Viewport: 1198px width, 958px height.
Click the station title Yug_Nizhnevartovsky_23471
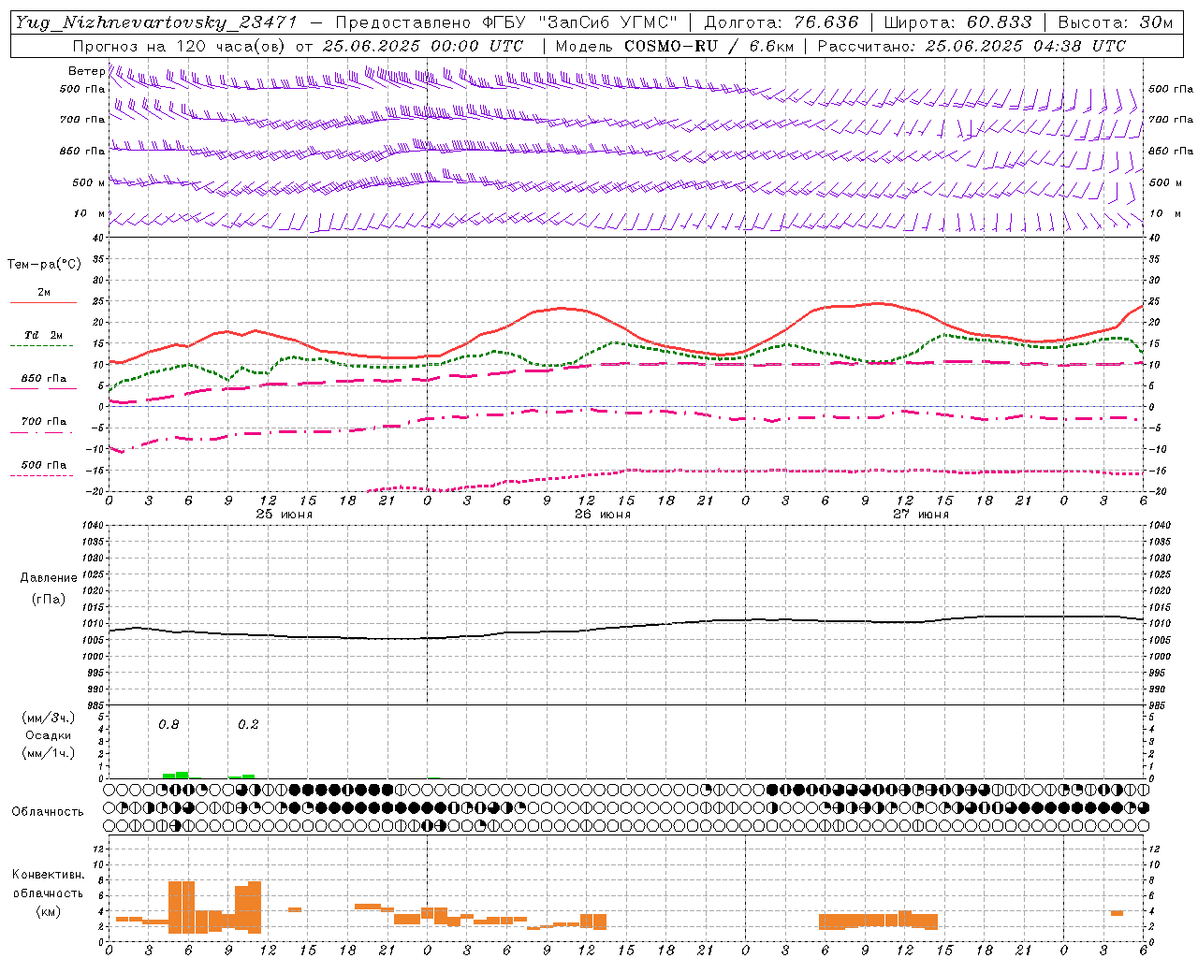(155, 22)
